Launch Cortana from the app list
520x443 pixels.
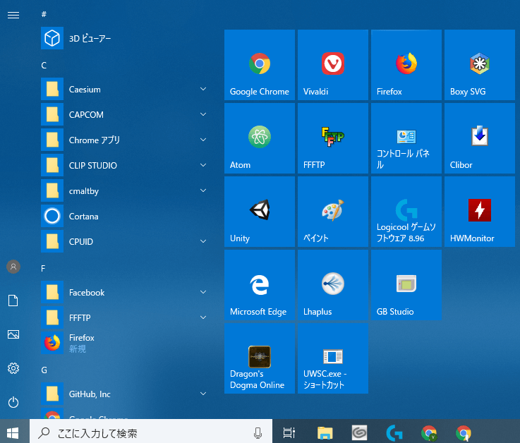[126, 216]
